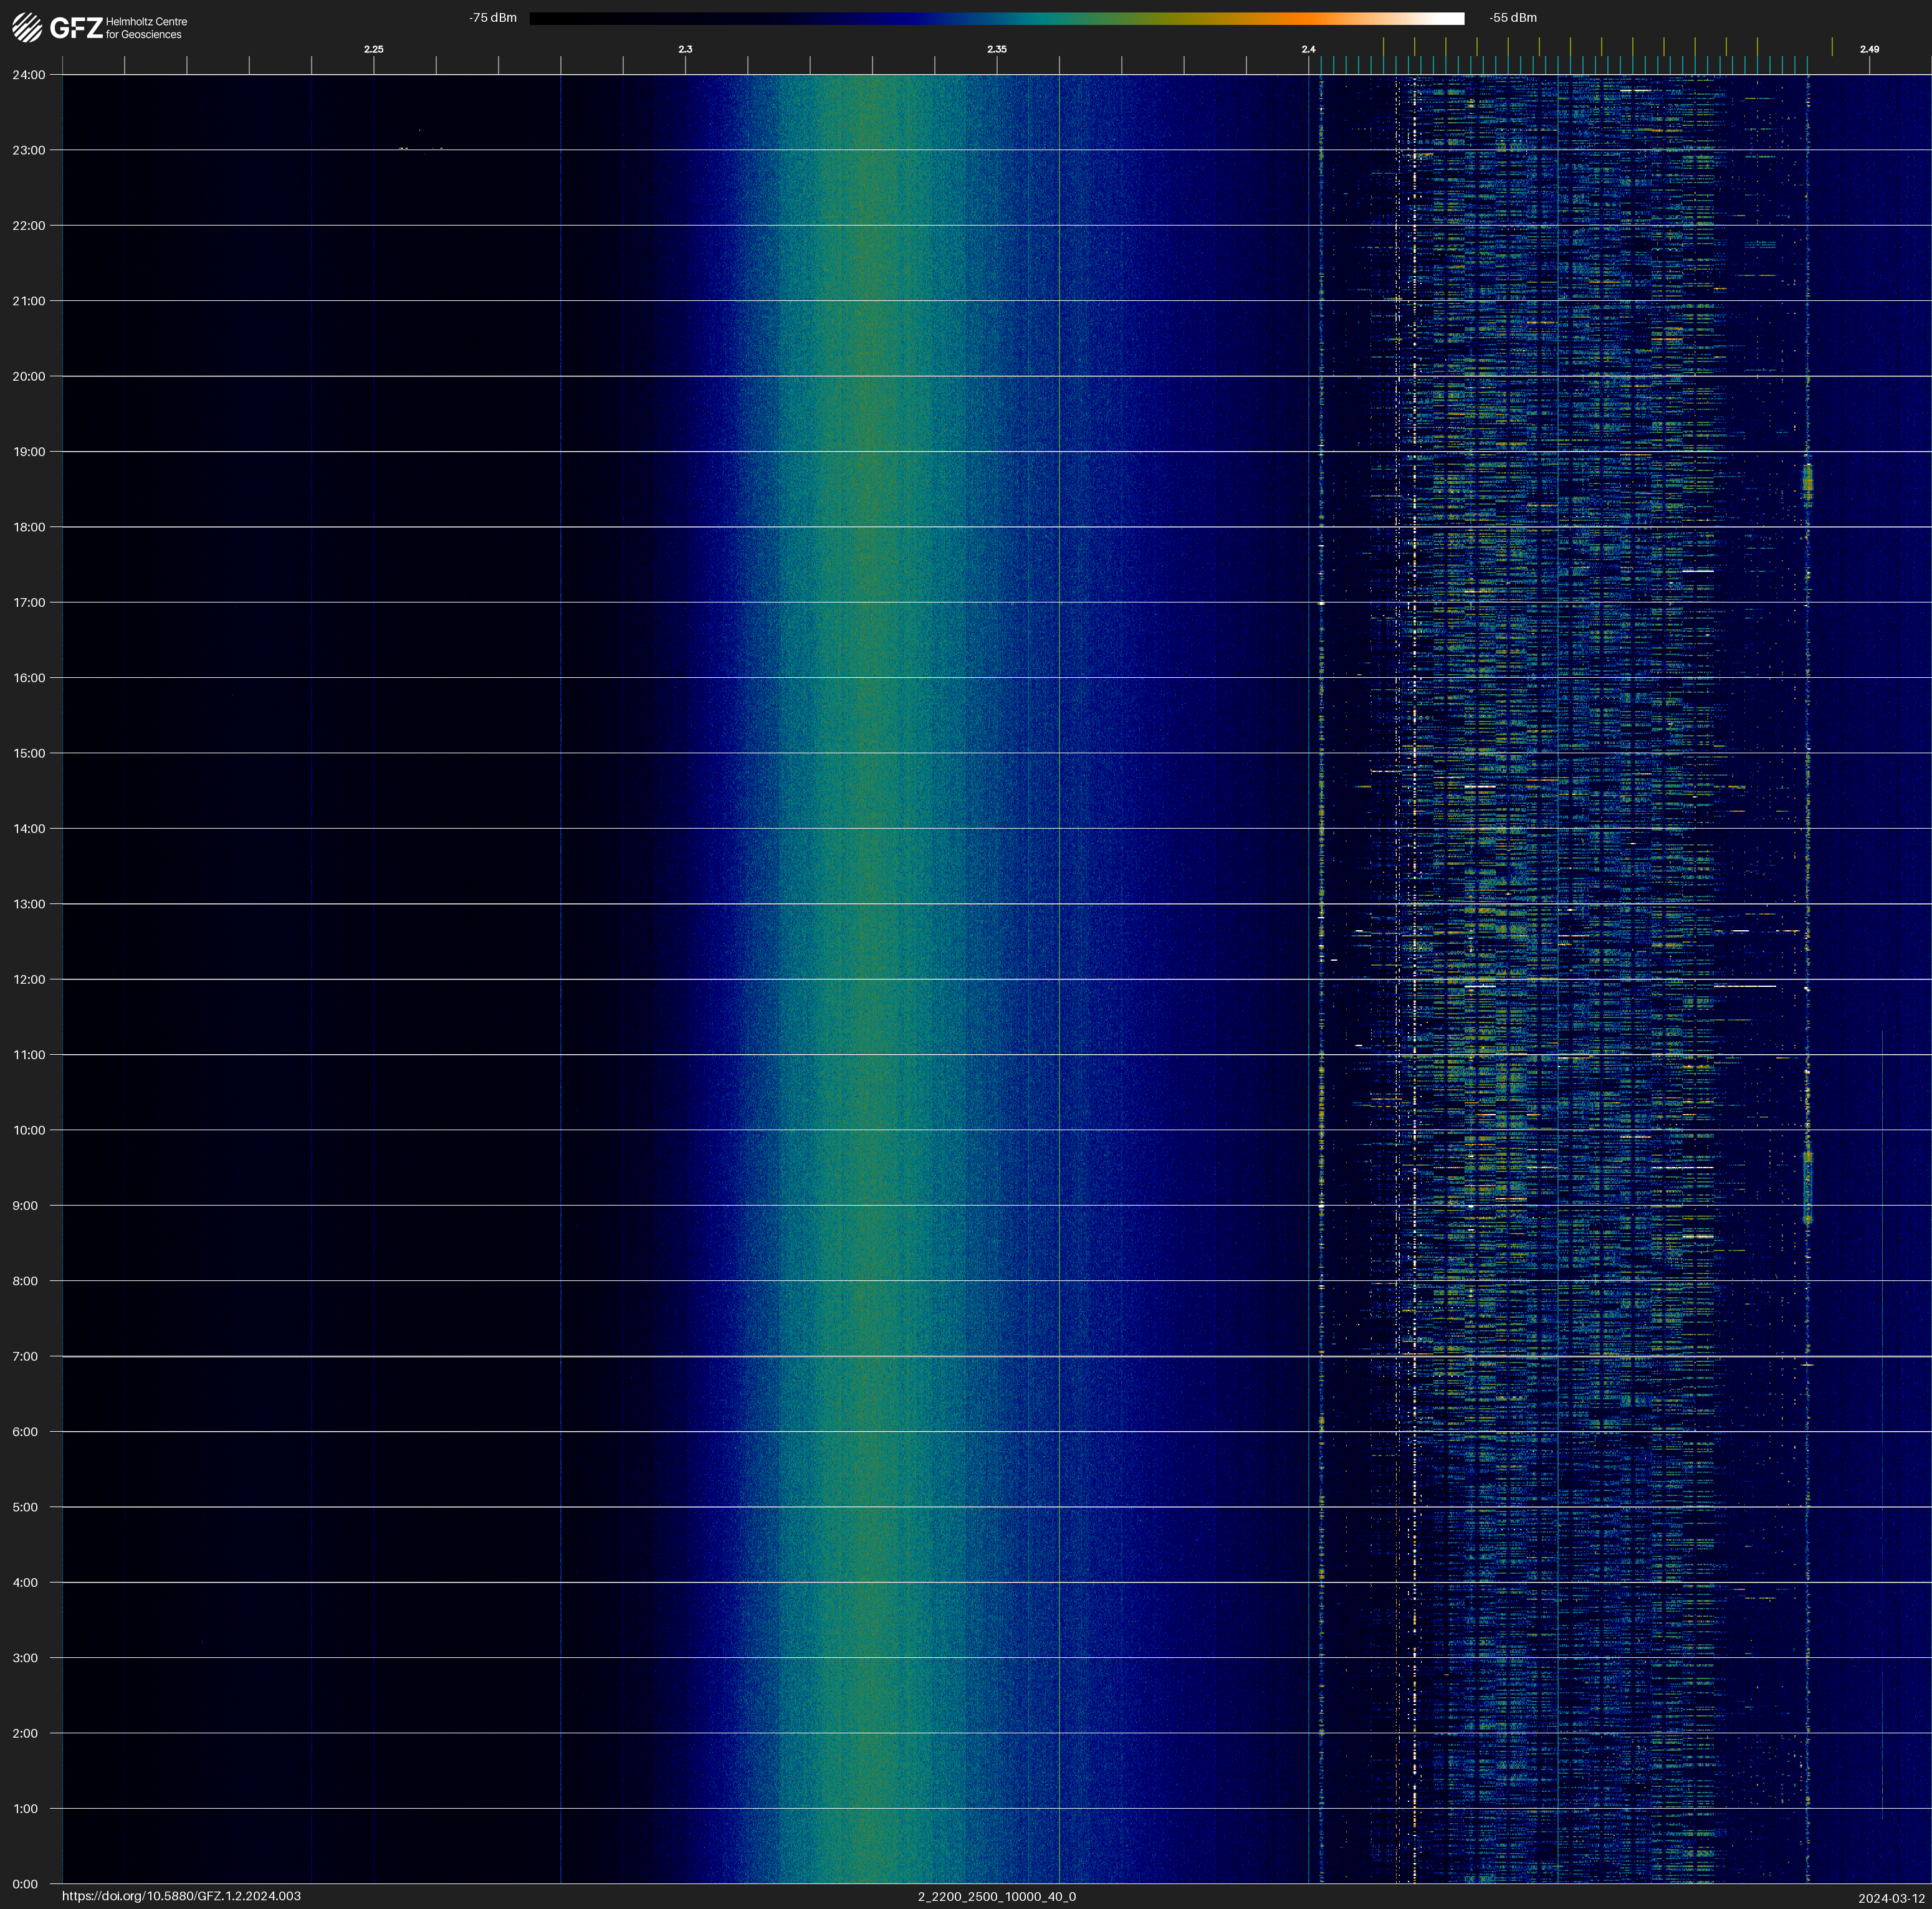Click the 2_2200_2500_10000_40_0 filename label
This screenshot has width=1932, height=1909.
coord(996,1896)
